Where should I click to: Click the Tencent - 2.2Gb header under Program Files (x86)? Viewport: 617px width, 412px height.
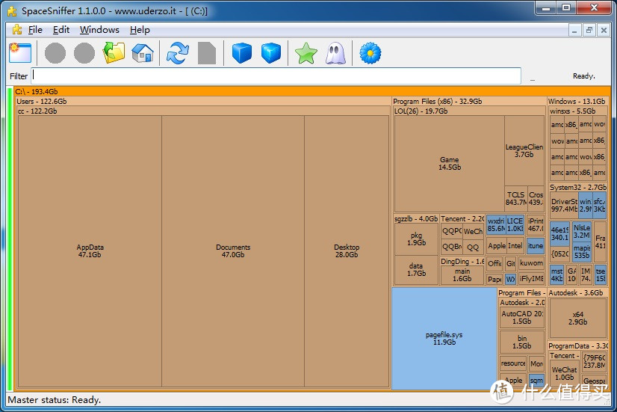[x=462, y=218]
